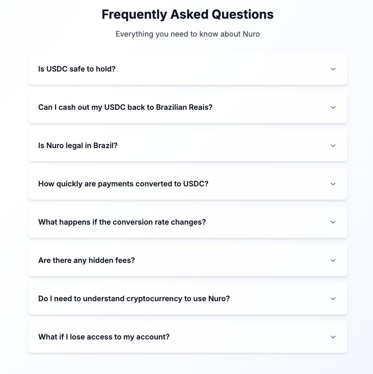Expand "Is Nuro legal in Brazil?"

coord(187,146)
